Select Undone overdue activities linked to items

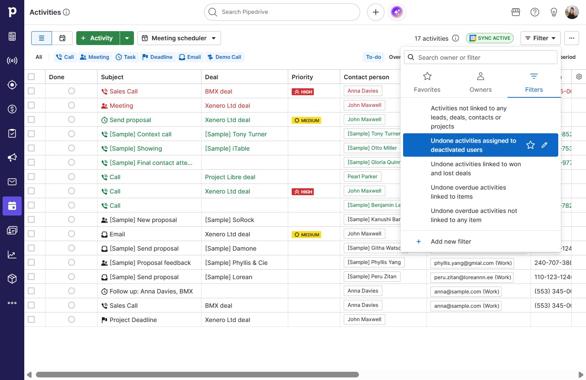(481, 192)
